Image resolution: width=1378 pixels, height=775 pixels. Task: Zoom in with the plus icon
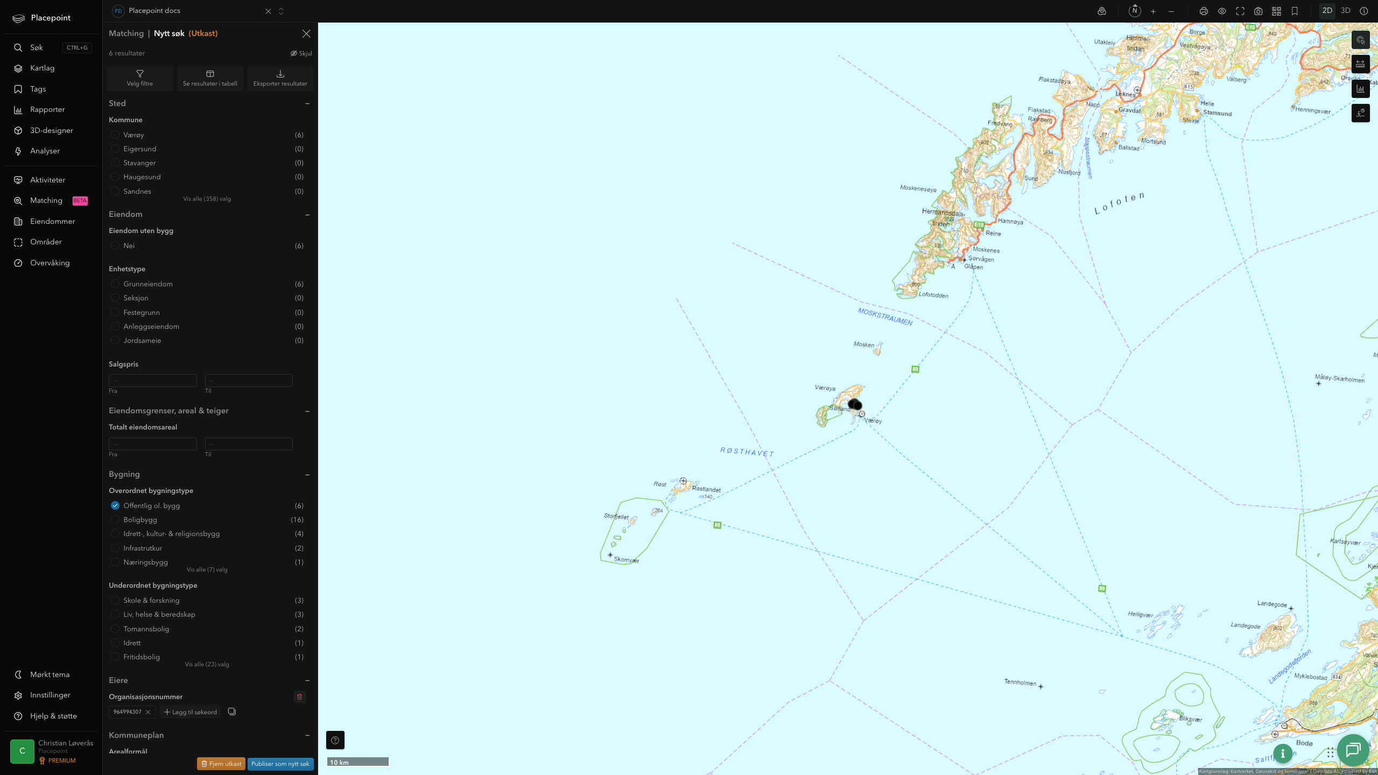[x=1153, y=11]
